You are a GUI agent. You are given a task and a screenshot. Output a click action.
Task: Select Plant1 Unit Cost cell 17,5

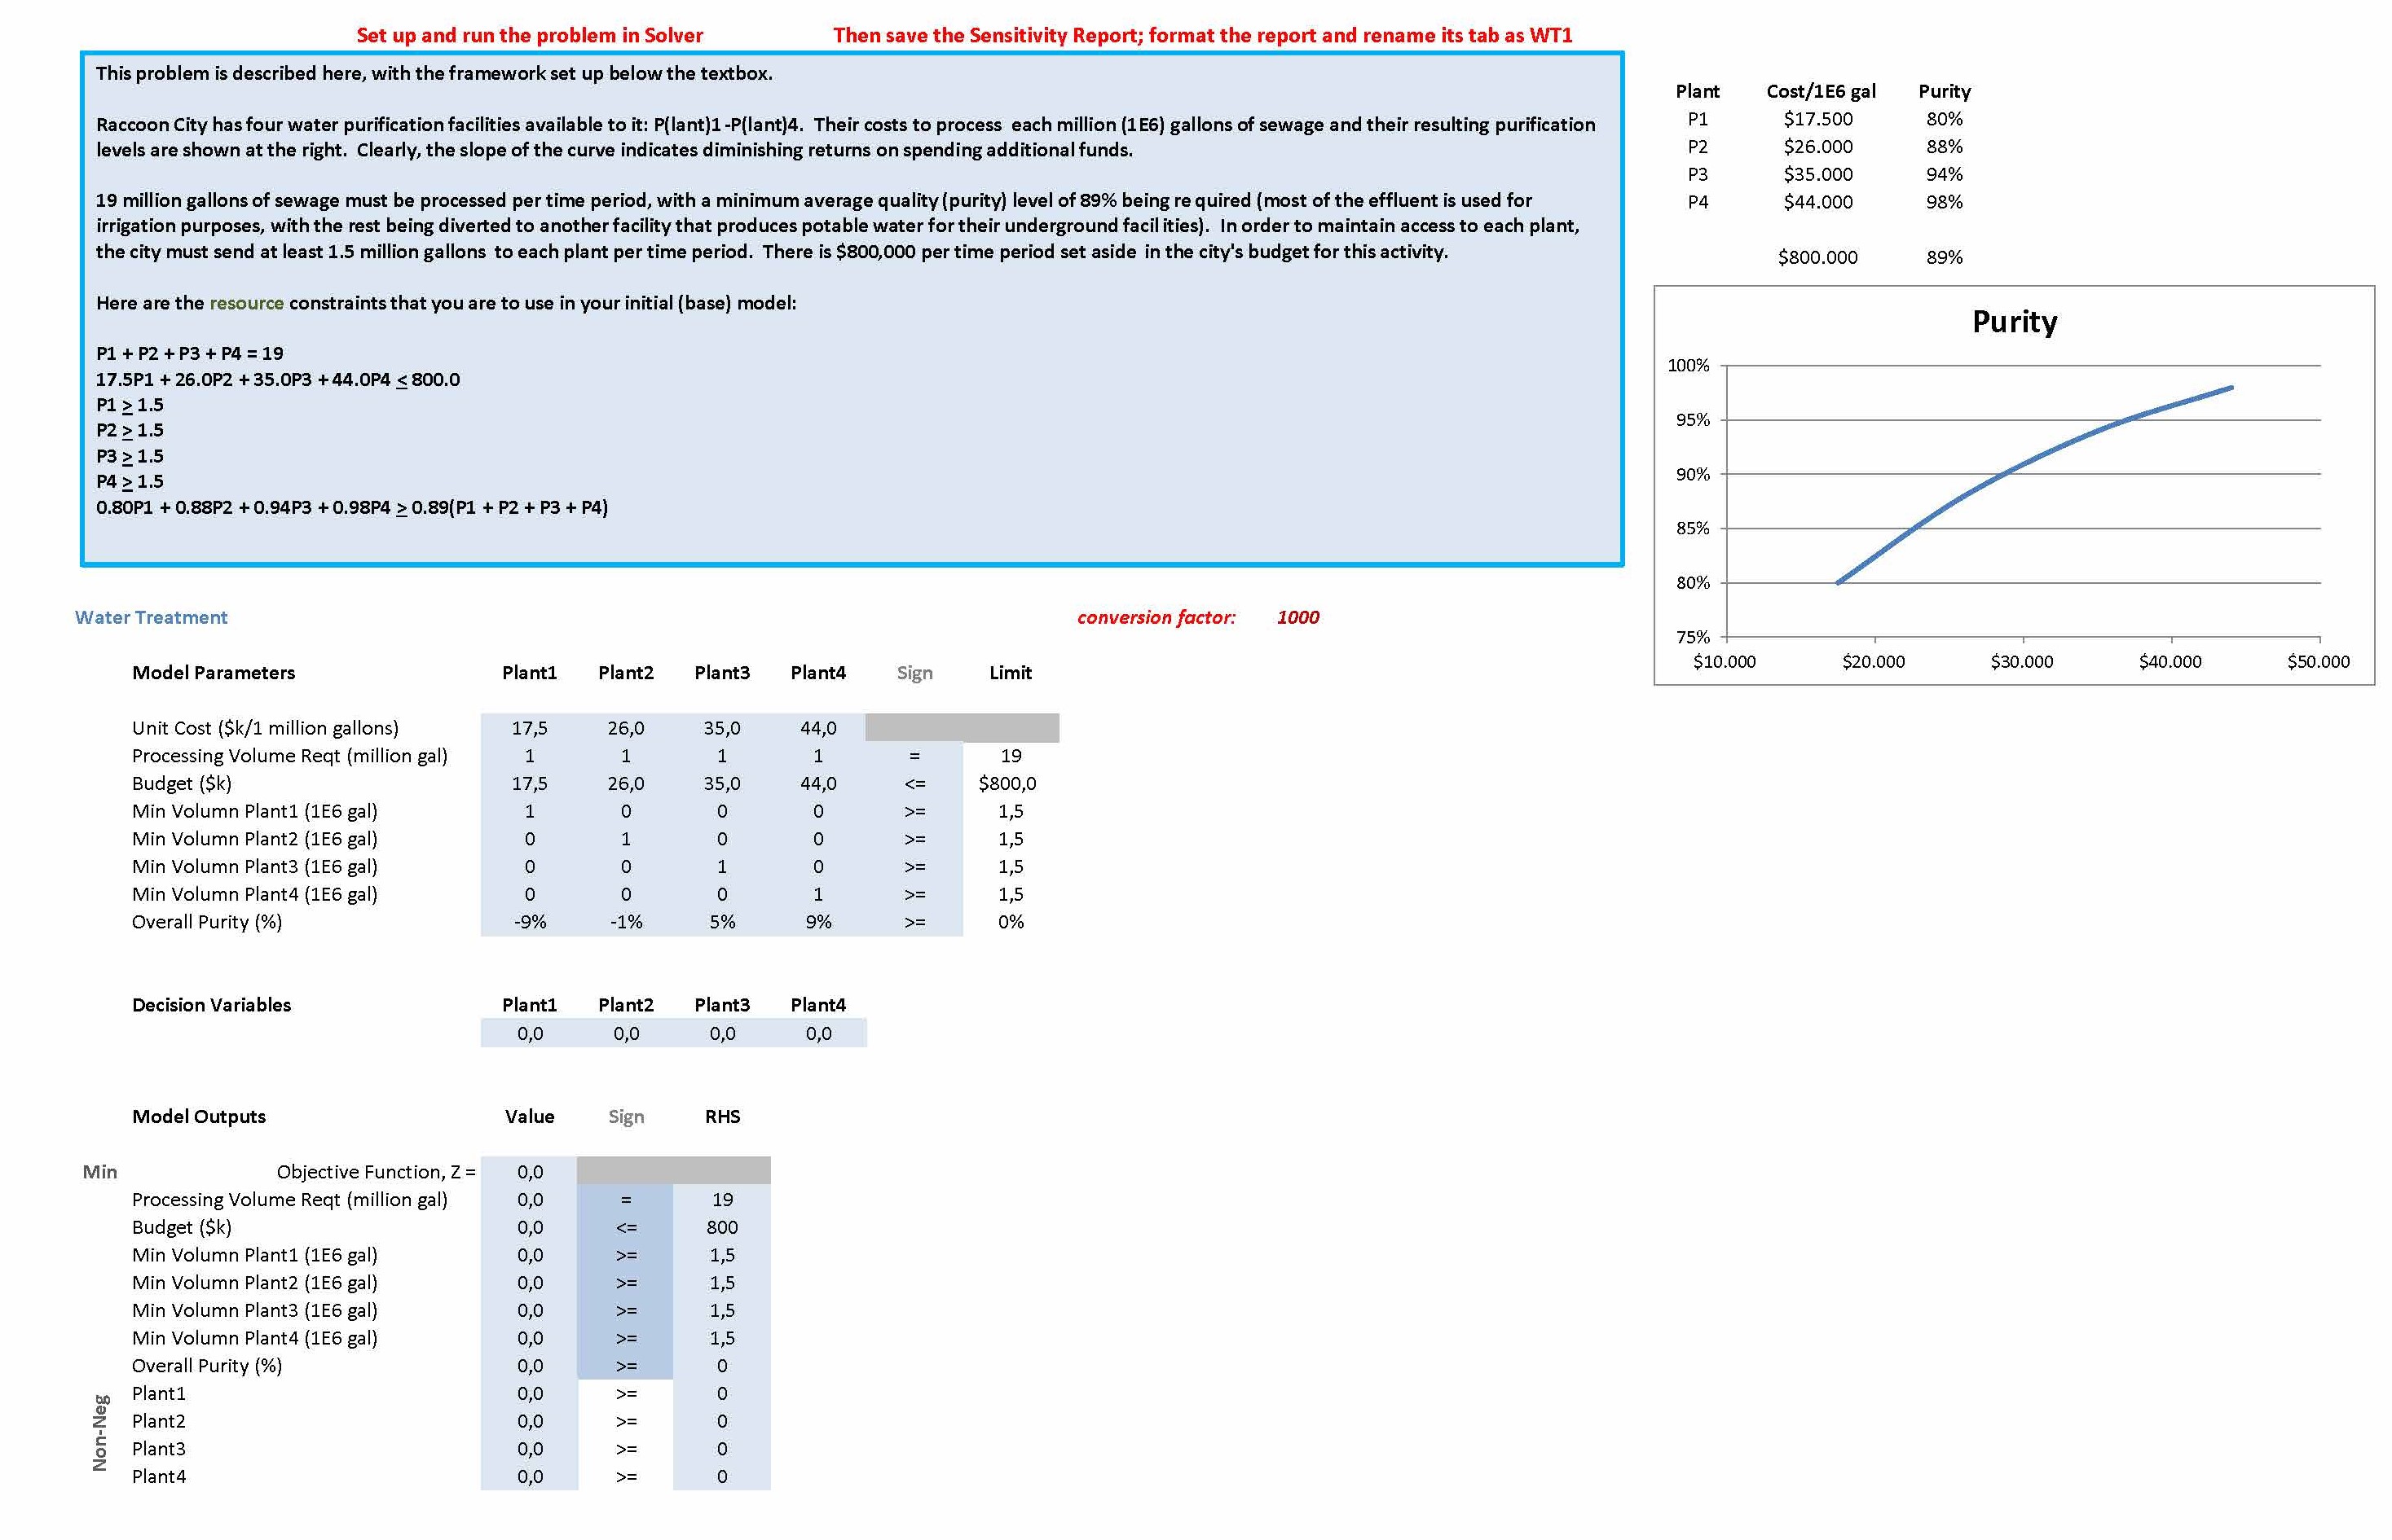point(530,728)
